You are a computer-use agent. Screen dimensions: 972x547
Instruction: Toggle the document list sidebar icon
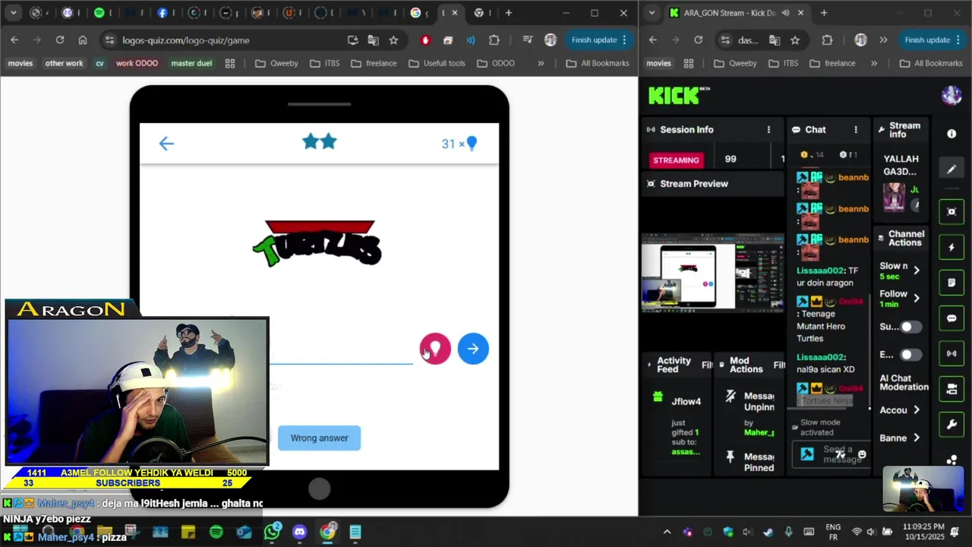coord(951,283)
